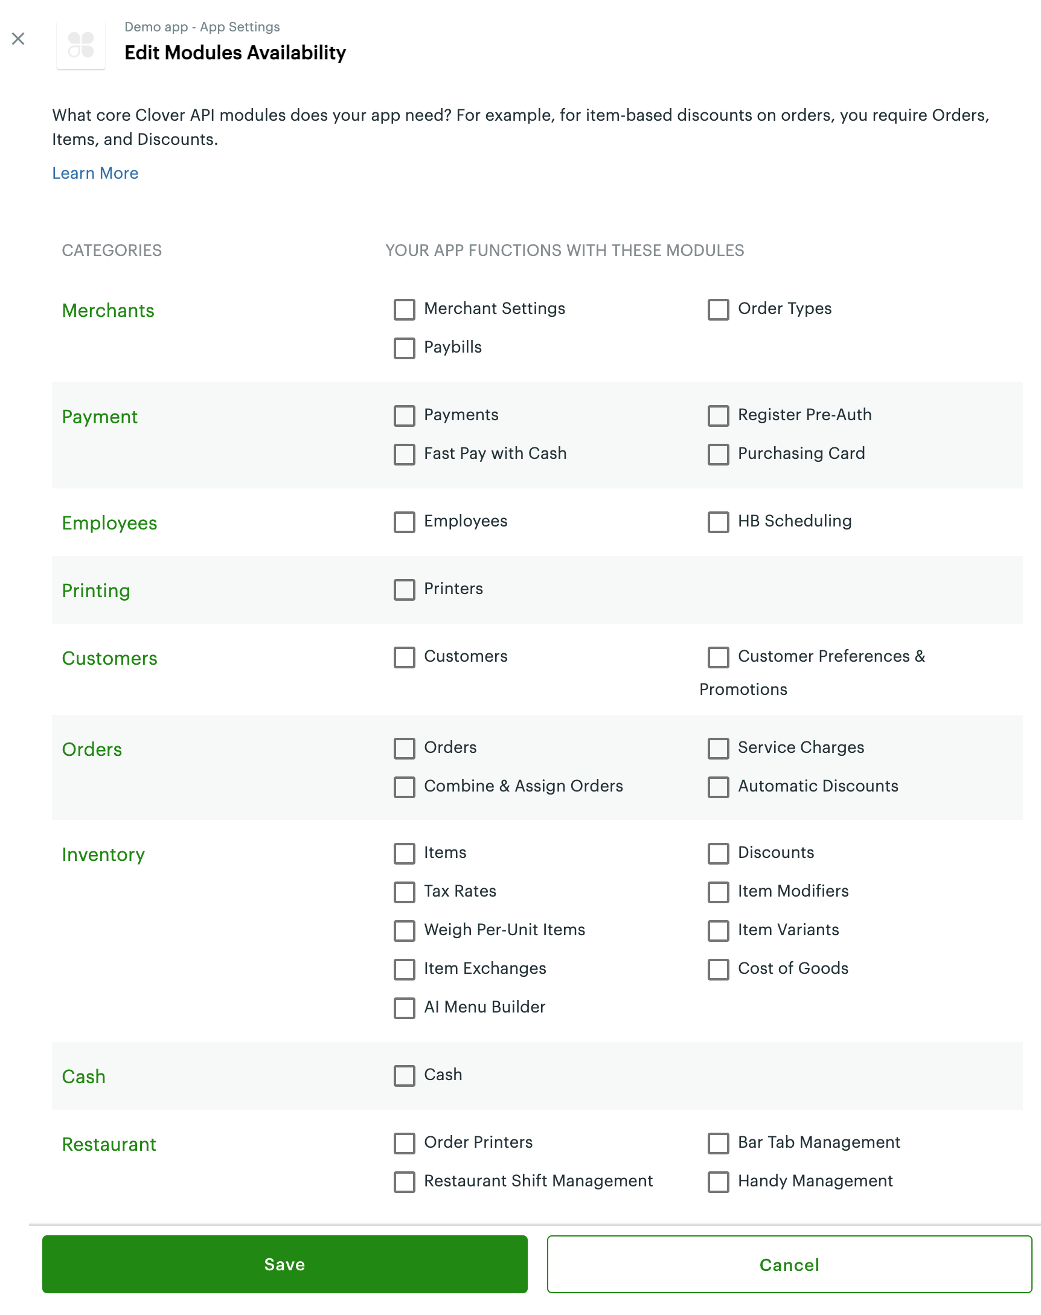1041x1315 pixels.
Task: Check the Employees module
Action: pos(403,522)
